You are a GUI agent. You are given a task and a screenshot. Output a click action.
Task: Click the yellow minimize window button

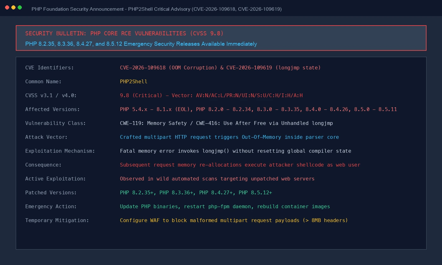pos(13,7)
